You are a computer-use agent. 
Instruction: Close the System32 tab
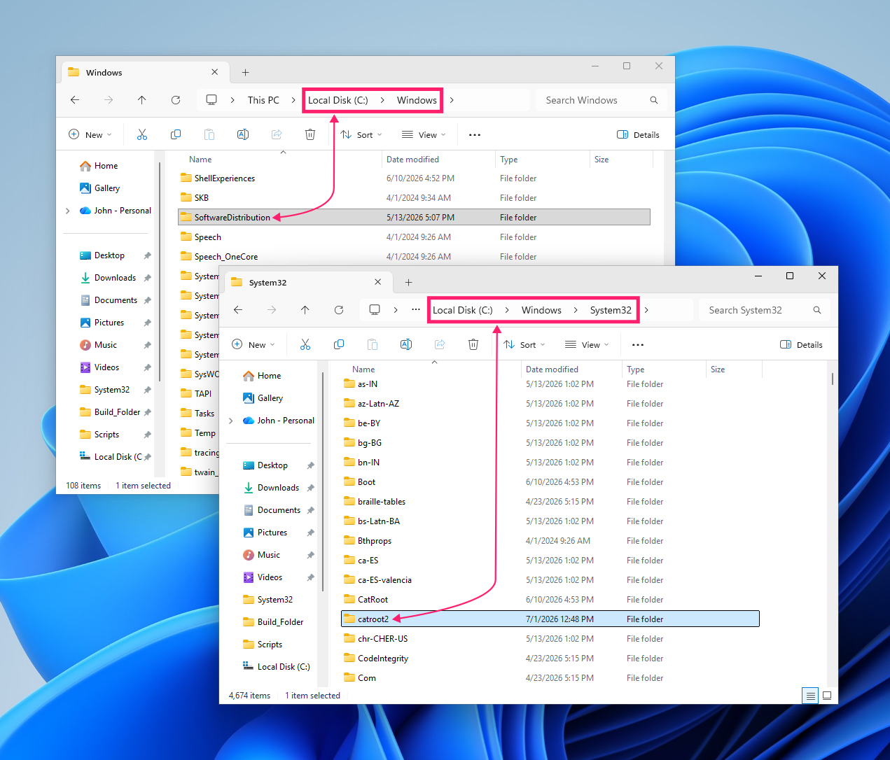[378, 282]
